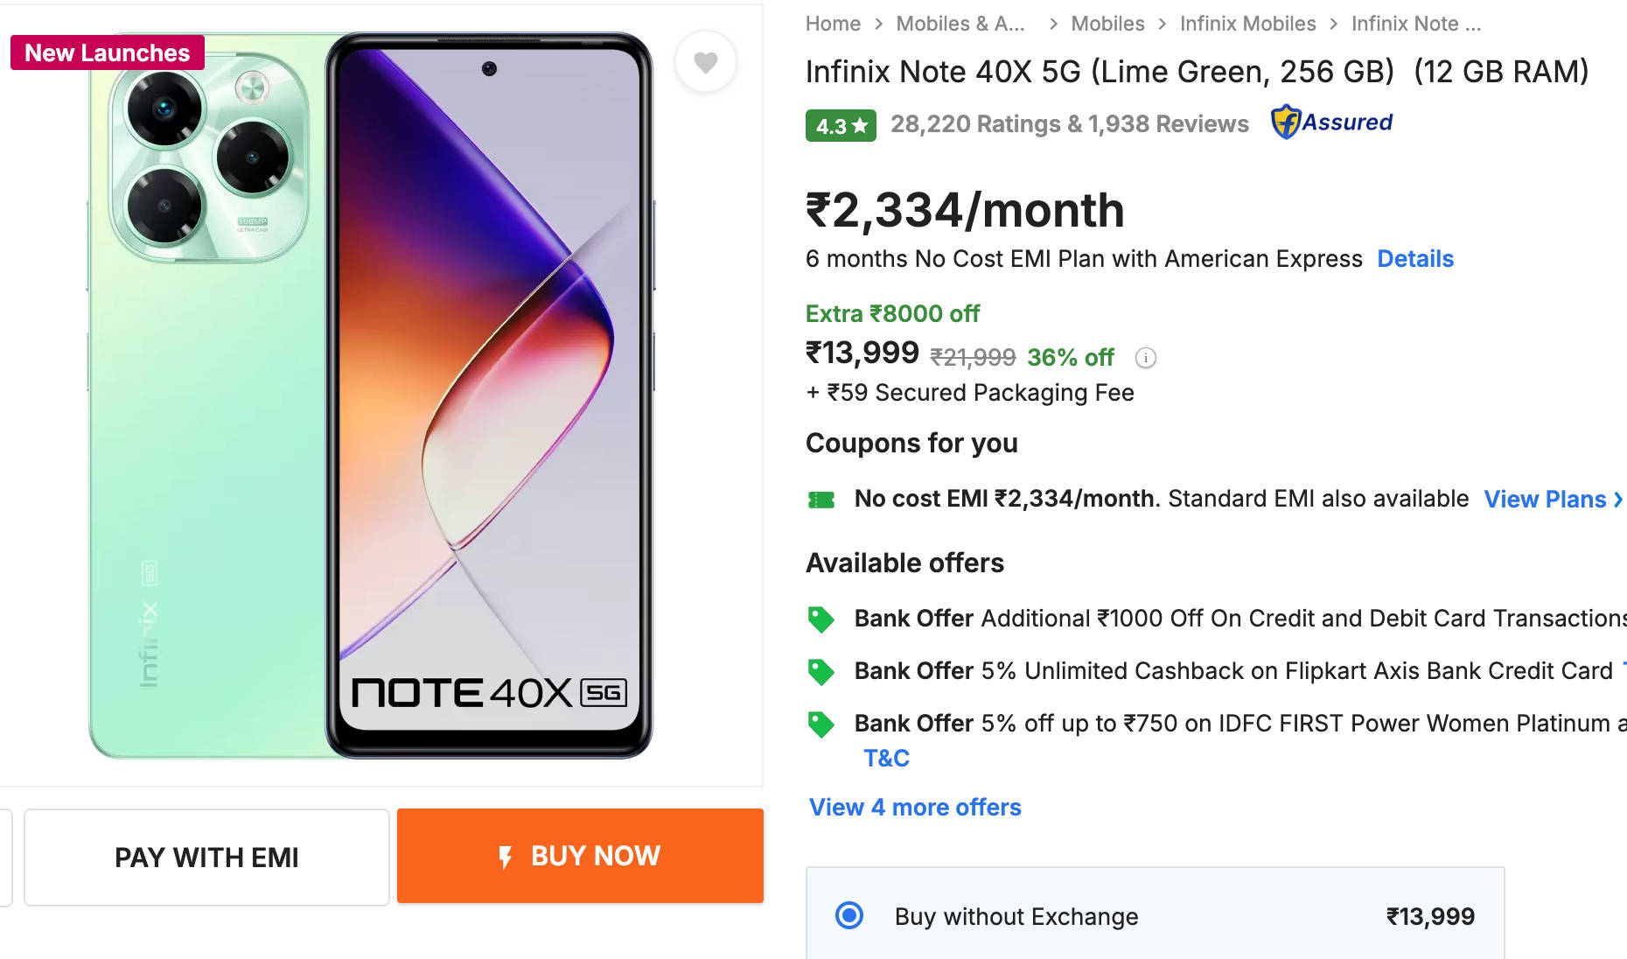Open Mobiles breadcrumb category
This screenshot has height=959, width=1627.
click(x=1107, y=24)
